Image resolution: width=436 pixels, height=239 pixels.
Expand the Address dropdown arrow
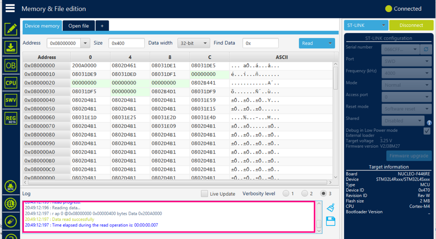tap(85, 43)
